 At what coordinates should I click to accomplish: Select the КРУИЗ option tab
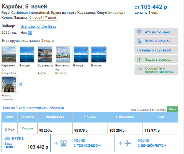26,143
